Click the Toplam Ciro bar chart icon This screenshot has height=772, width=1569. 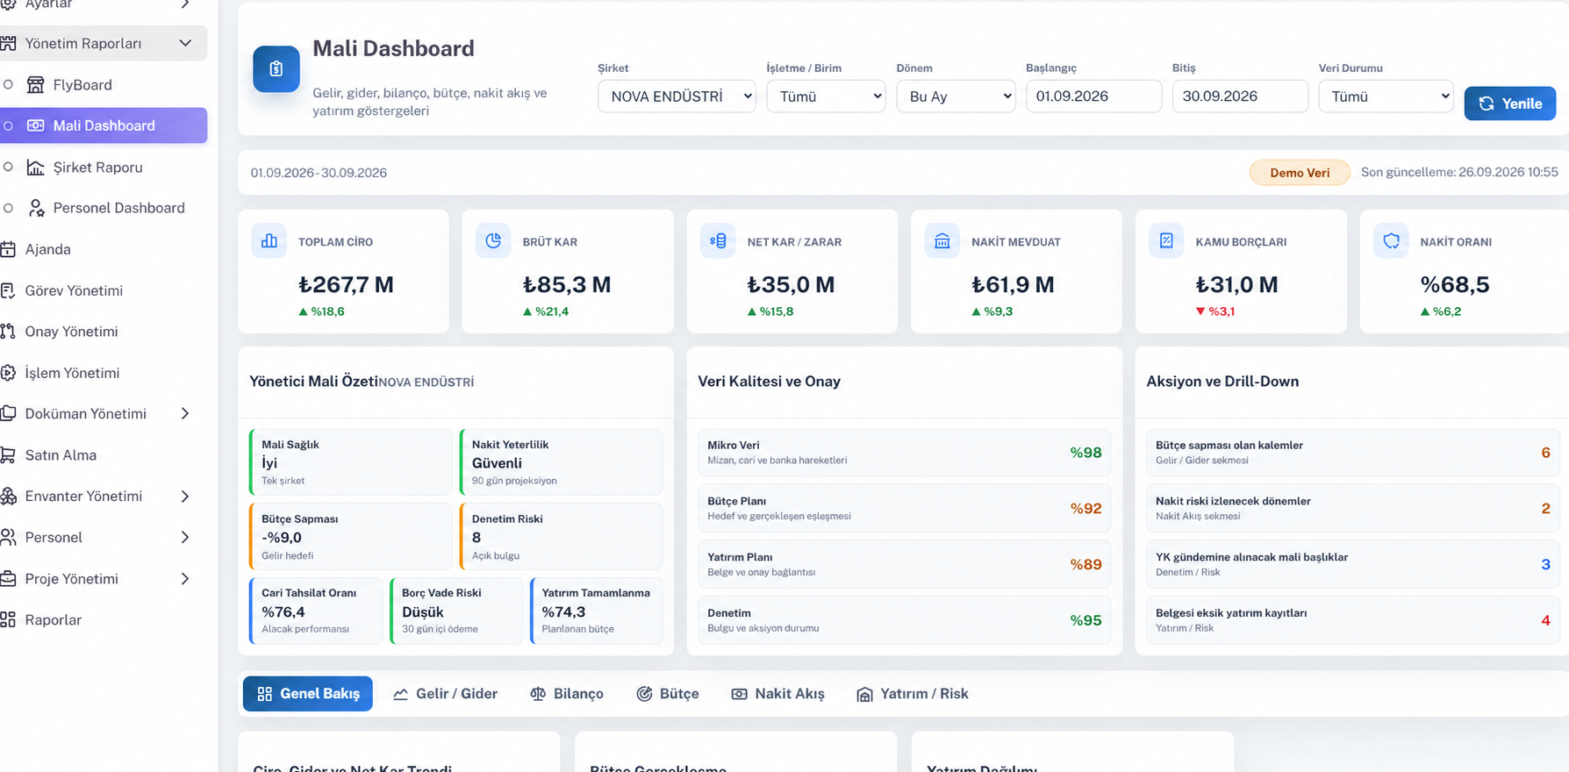pos(269,241)
